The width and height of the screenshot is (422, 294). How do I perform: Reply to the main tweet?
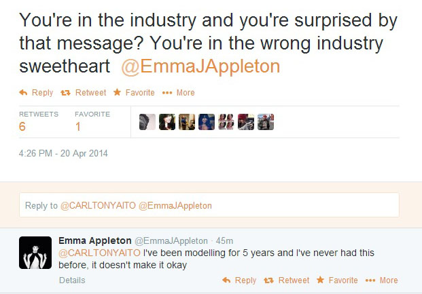(x=36, y=93)
